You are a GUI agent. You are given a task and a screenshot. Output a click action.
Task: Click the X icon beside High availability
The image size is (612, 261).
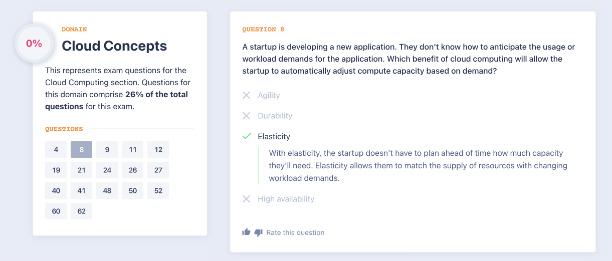click(246, 199)
